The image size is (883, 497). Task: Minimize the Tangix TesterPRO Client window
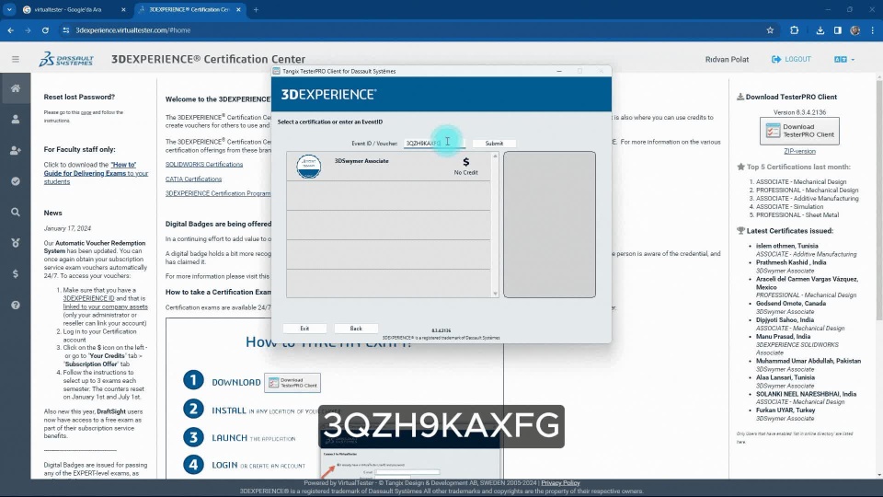click(558, 71)
